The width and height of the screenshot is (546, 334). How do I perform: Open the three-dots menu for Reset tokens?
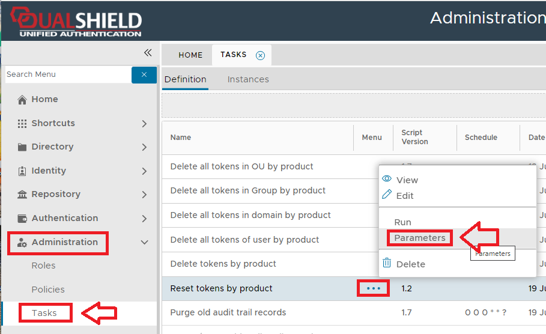coord(374,288)
